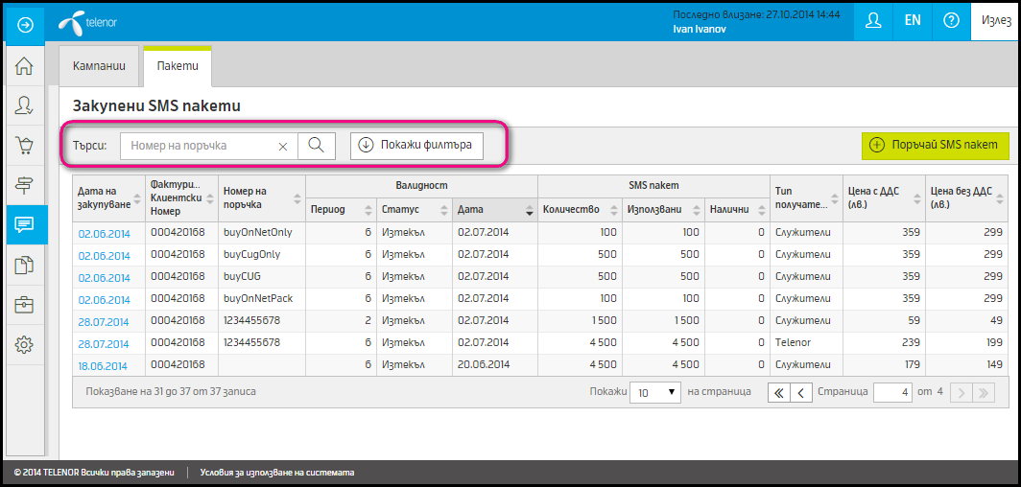The width and height of the screenshot is (1021, 487).
Task: Open 28.07.2014 link in Telenor row
Action: coord(105,343)
